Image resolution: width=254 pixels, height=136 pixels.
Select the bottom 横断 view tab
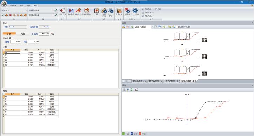[142, 134]
